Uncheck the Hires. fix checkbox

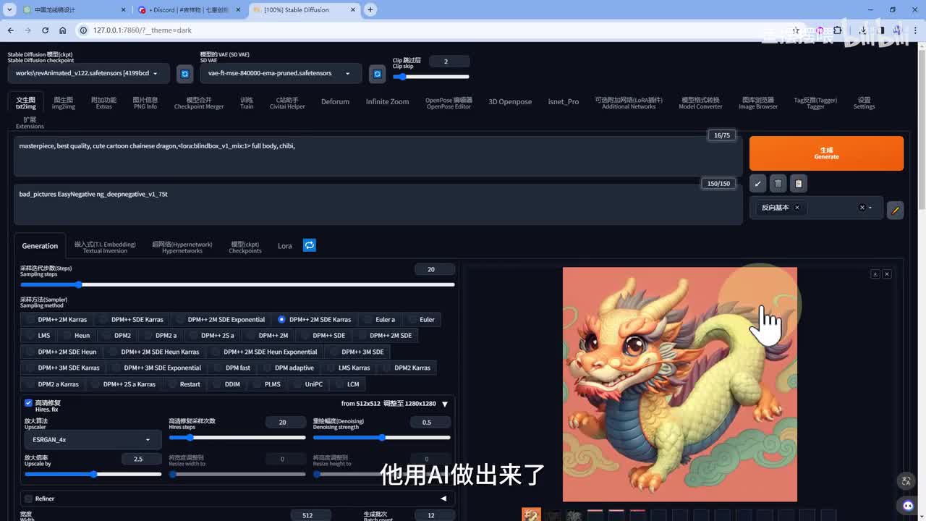(28, 403)
